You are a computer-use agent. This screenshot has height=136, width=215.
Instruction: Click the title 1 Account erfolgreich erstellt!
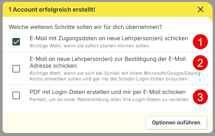52,10
